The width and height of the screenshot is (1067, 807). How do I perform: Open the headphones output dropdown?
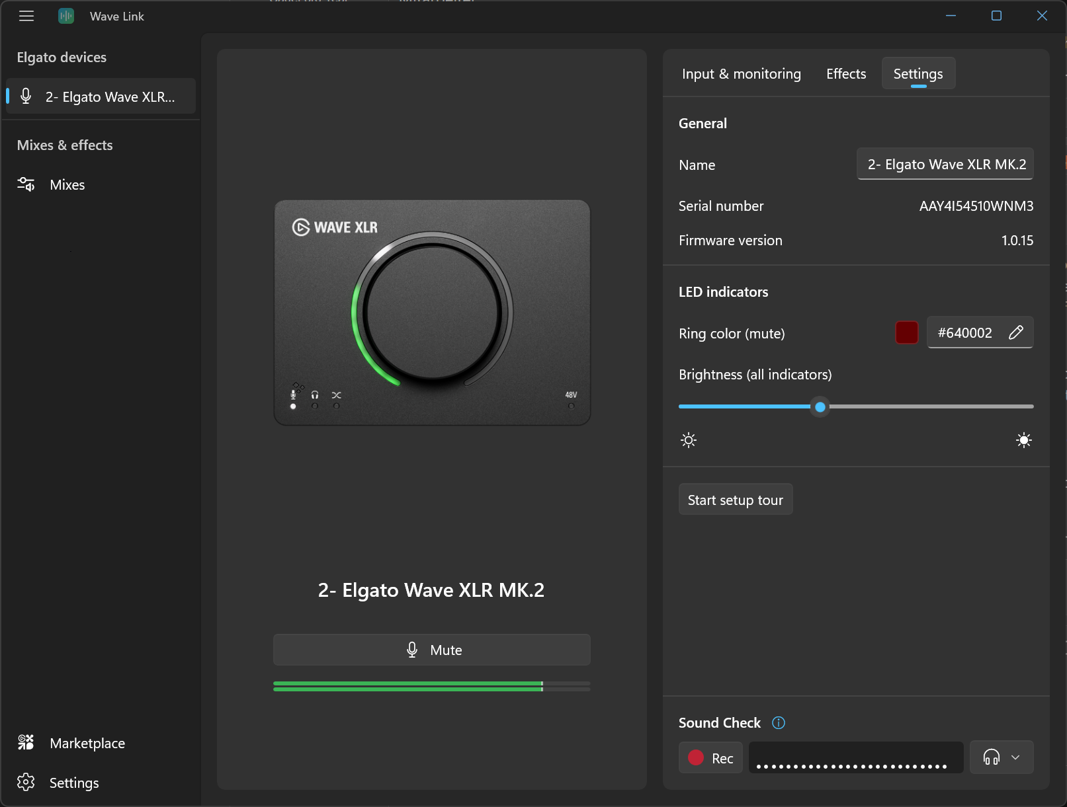(1002, 757)
